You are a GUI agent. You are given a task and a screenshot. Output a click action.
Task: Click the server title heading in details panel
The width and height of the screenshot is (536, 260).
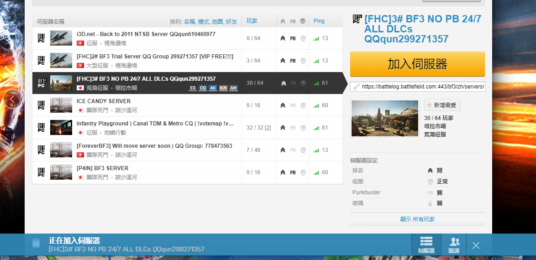423,29
